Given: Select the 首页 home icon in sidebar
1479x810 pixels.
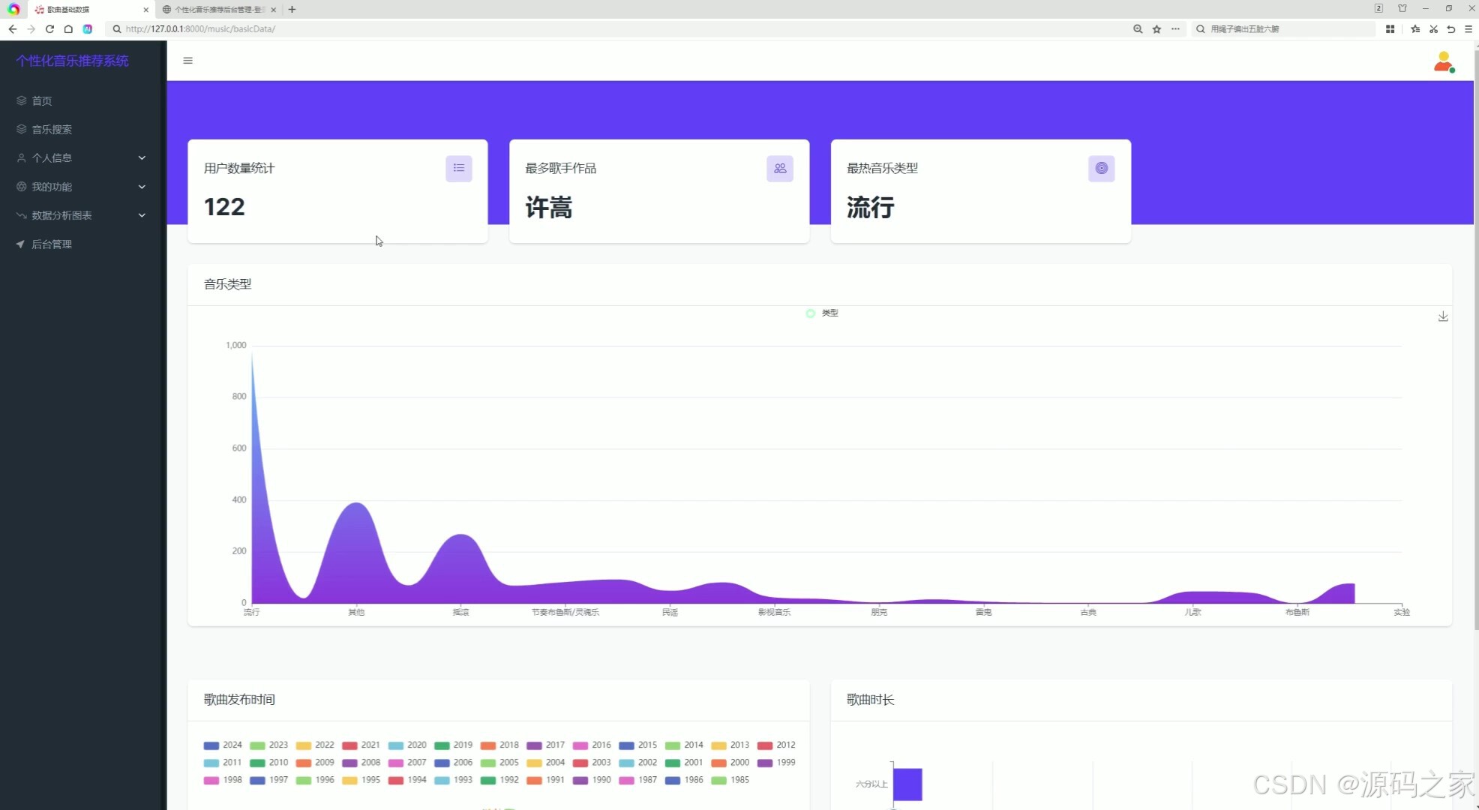Looking at the screenshot, I should tap(20, 100).
